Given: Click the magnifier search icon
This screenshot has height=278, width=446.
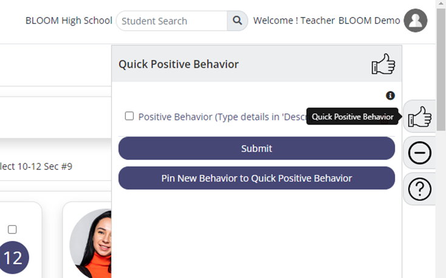Looking at the screenshot, I should pos(238,21).
